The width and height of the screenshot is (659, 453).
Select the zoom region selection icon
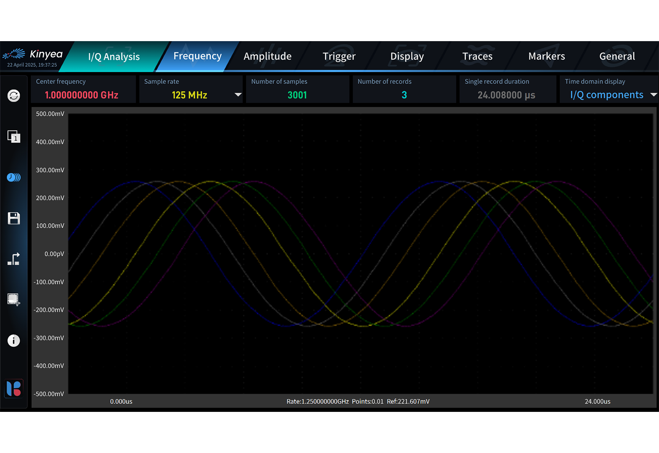click(x=14, y=299)
